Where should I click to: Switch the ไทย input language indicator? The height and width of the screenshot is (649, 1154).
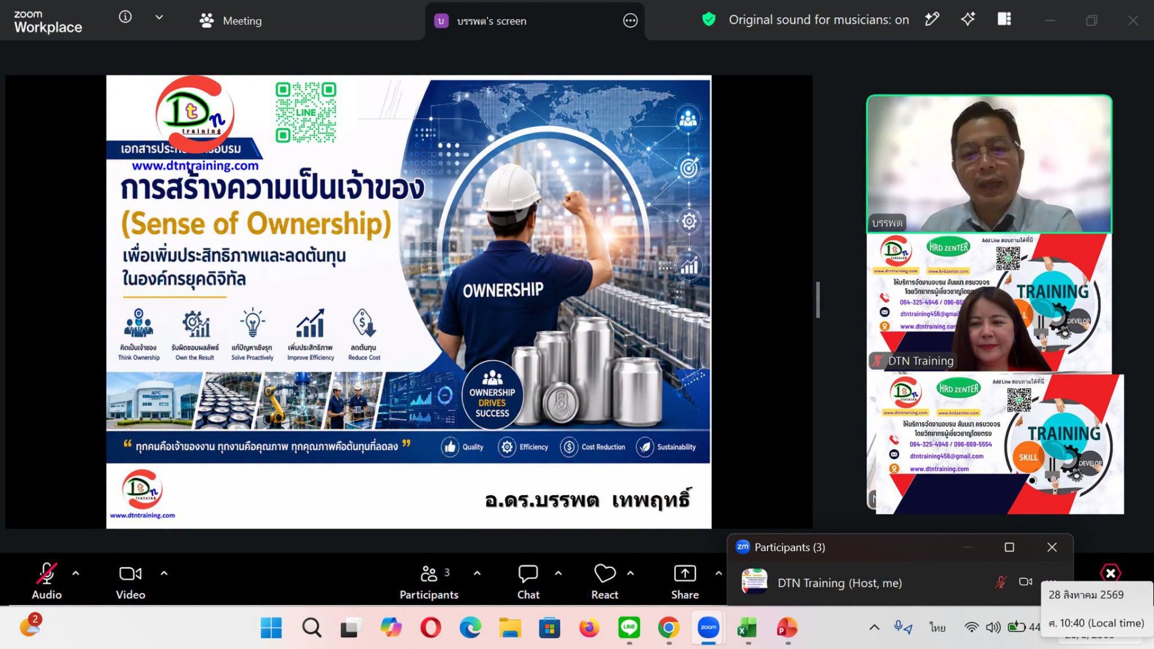(x=937, y=627)
